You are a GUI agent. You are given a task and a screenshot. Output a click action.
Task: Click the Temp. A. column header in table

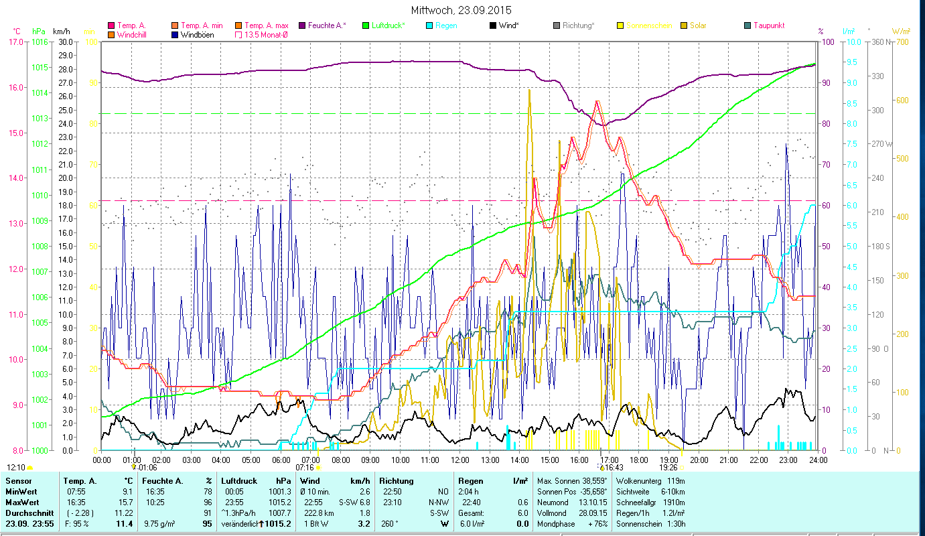tap(80, 481)
